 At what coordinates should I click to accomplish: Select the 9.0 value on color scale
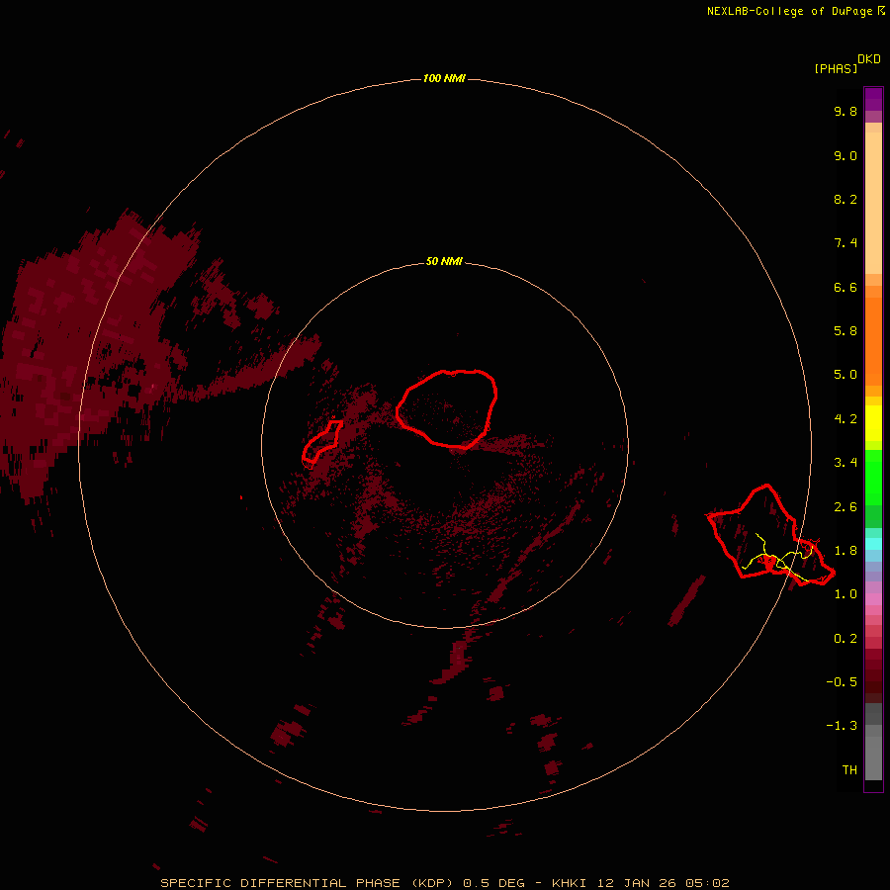coord(845,155)
